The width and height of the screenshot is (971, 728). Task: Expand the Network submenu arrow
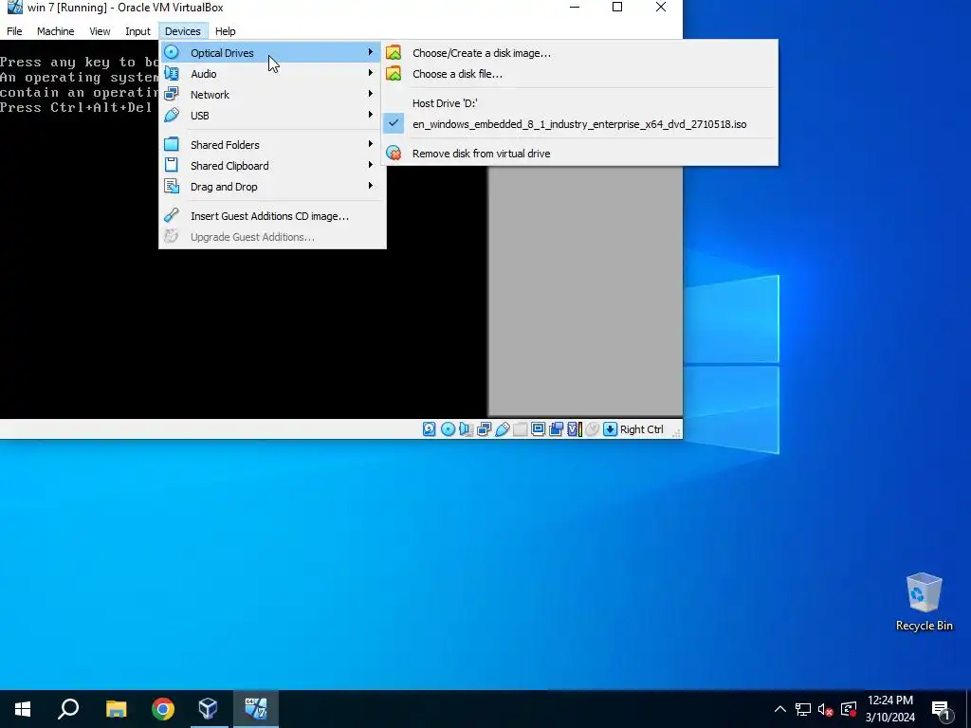pos(371,94)
